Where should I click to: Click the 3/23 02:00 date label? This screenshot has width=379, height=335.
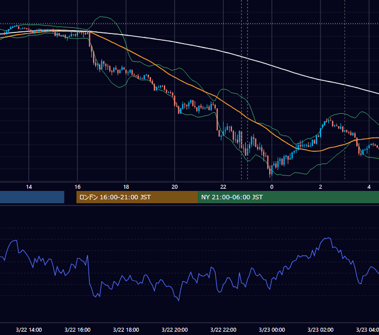coord(320,329)
